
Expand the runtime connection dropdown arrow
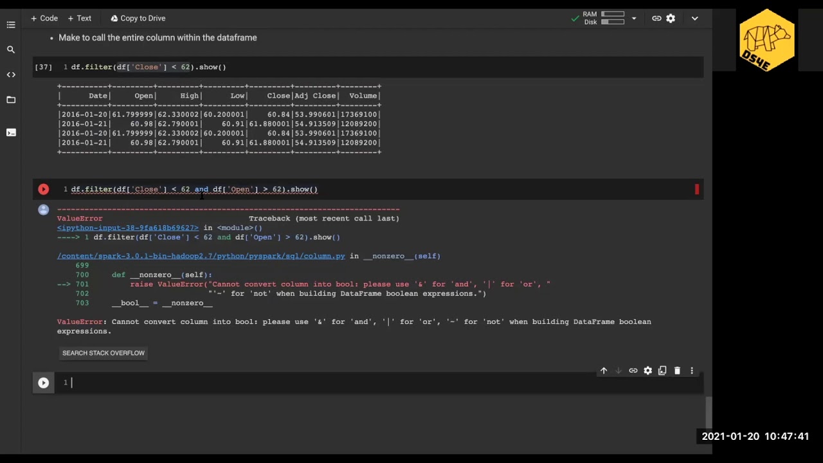pos(633,18)
